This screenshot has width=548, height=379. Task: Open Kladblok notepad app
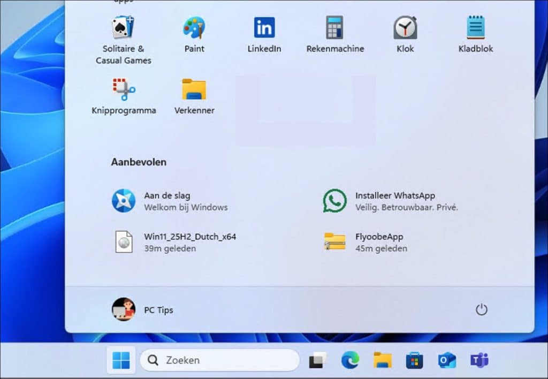pyautogui.click(x=475, y=28)
